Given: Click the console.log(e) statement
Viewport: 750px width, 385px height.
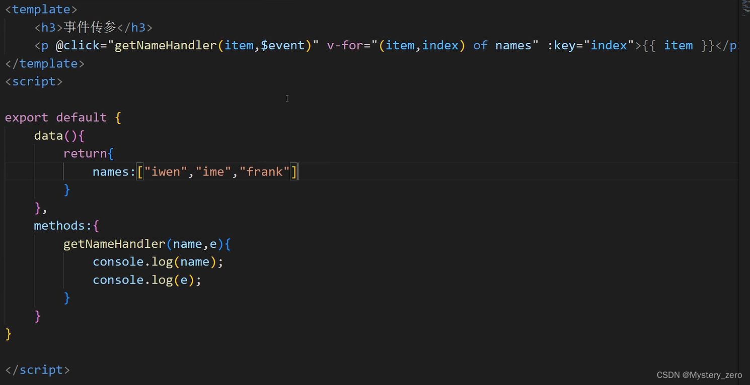Looking at the screenshot, I should click(x=147, y=280).
